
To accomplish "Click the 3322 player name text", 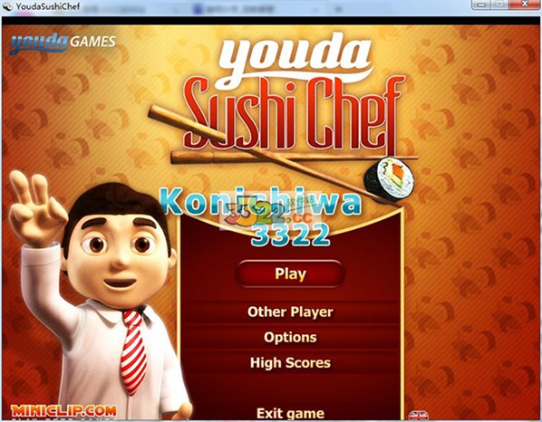I will [x=290, y=235].
